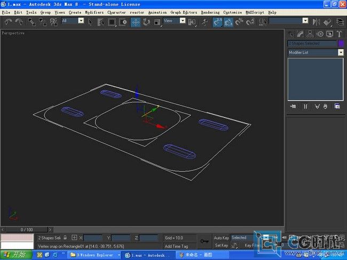Open the Edit menu
The height and width of the screenshot is (260, 347).
click(x=18, y=12)
